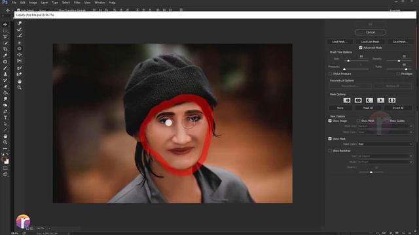Select the Paint Bucket tool
419x235 pixels.
point(5,93)
